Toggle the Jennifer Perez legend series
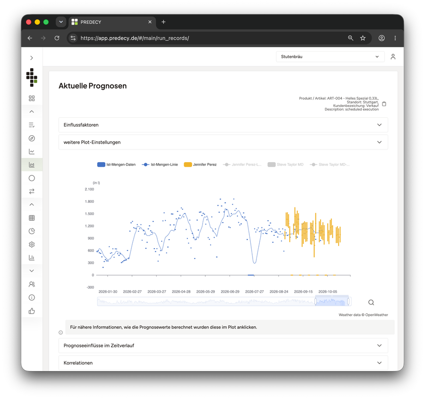Image resolution: width=425 pixels, height=399 pixels. 200,165
